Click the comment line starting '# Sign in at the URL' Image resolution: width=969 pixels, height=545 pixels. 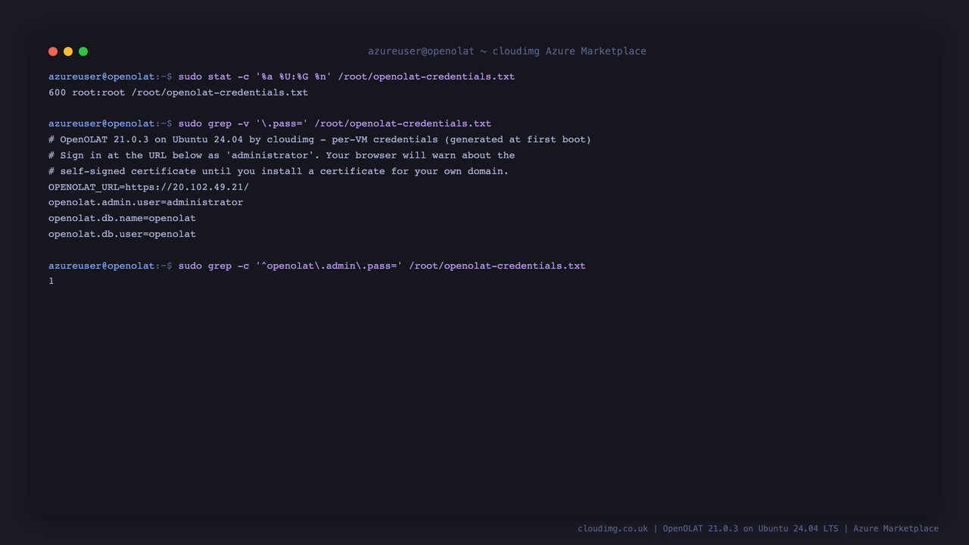[282, 155]
